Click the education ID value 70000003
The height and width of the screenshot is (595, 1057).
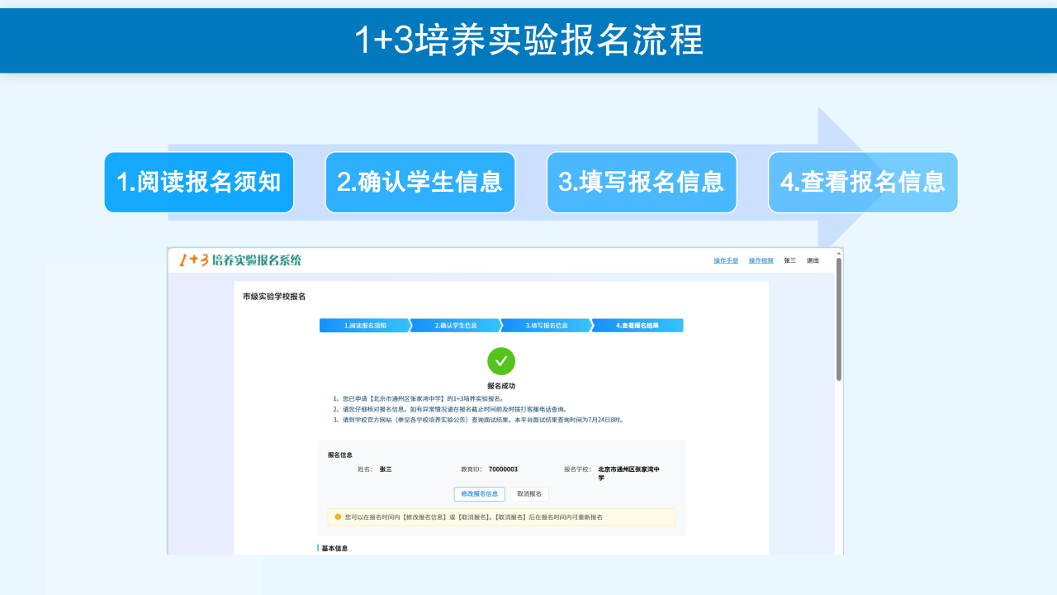tap(503, 469)
